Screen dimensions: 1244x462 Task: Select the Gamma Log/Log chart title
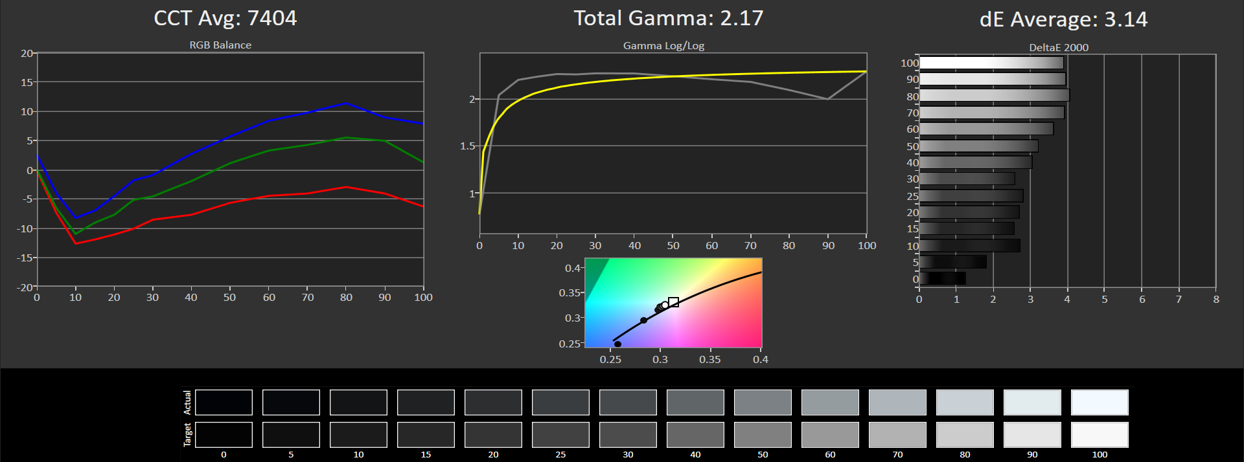(x=663, y=46)
